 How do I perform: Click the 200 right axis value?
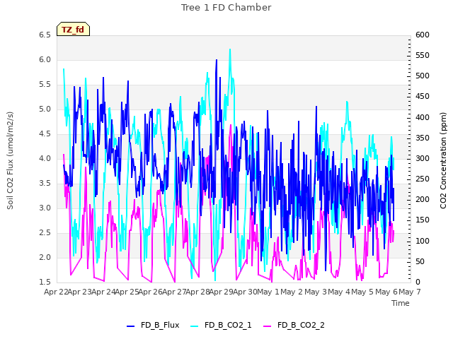pyautogui.click(x=423, y=199)
